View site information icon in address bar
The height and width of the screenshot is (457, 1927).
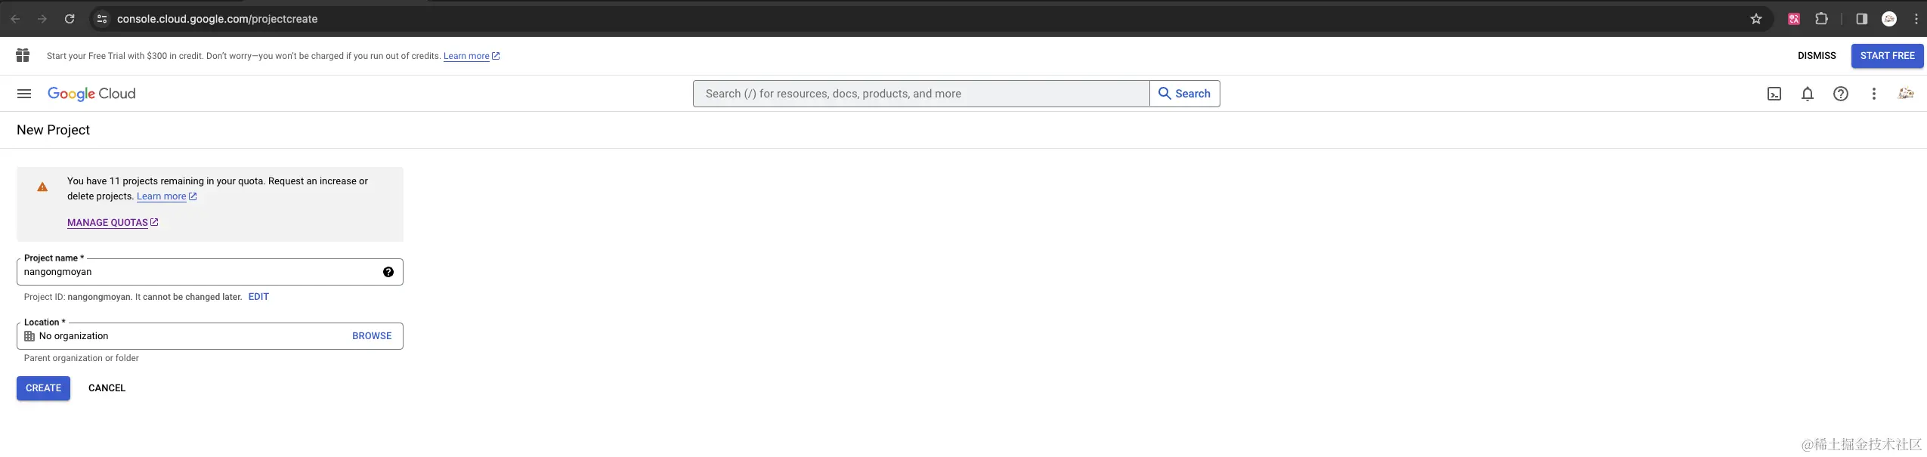tap(102, 19)
